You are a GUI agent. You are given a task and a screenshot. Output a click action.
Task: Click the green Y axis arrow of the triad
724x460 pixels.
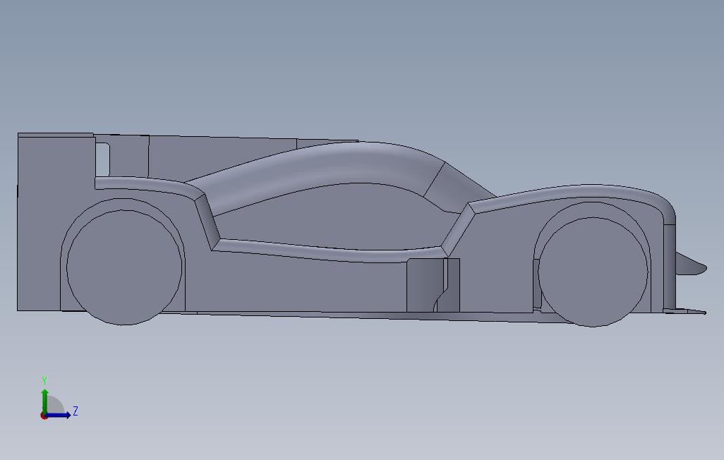pos(44,401)
